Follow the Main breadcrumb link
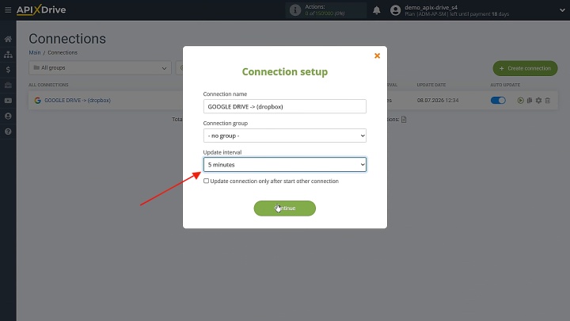 tap(35, 52)
